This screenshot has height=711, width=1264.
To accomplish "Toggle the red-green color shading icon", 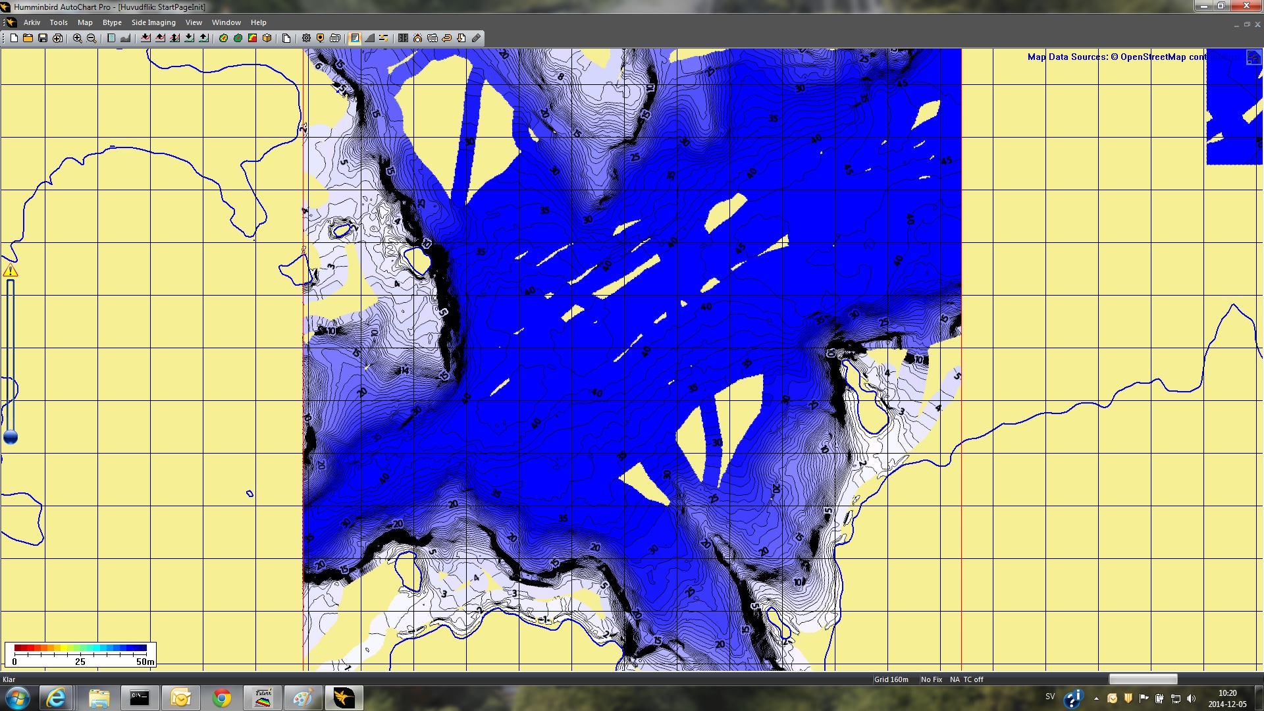I will [252, 38].
